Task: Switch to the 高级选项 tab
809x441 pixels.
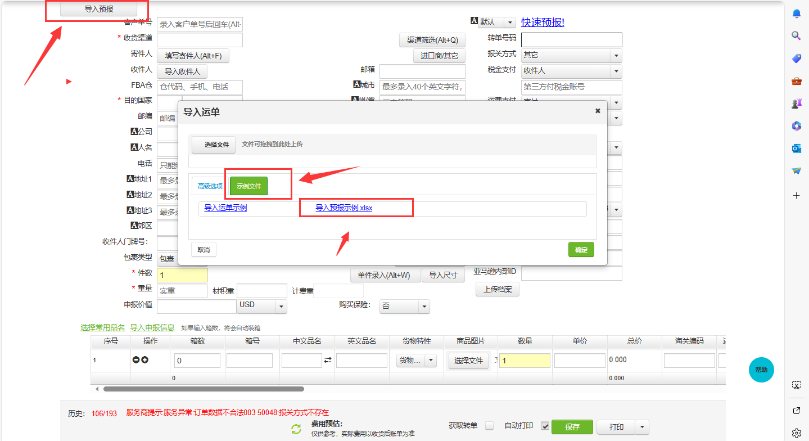Action: pos(210,186)
